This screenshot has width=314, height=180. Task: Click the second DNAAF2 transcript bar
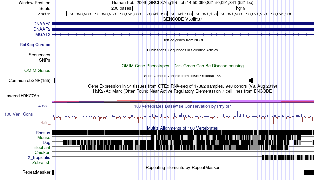(182, 29)
